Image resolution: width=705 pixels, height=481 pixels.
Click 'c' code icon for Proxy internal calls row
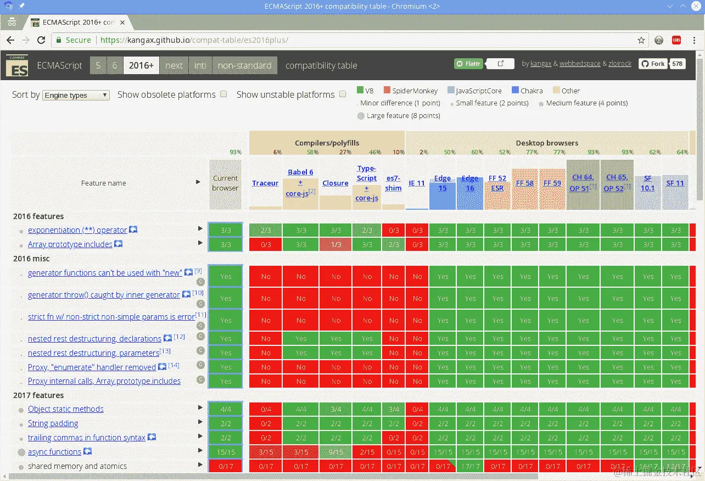point(200,379)
